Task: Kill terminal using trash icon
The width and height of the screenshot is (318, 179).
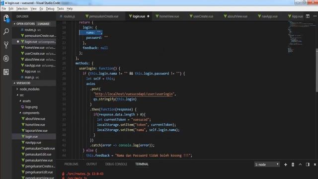Action: click(293, 165)
